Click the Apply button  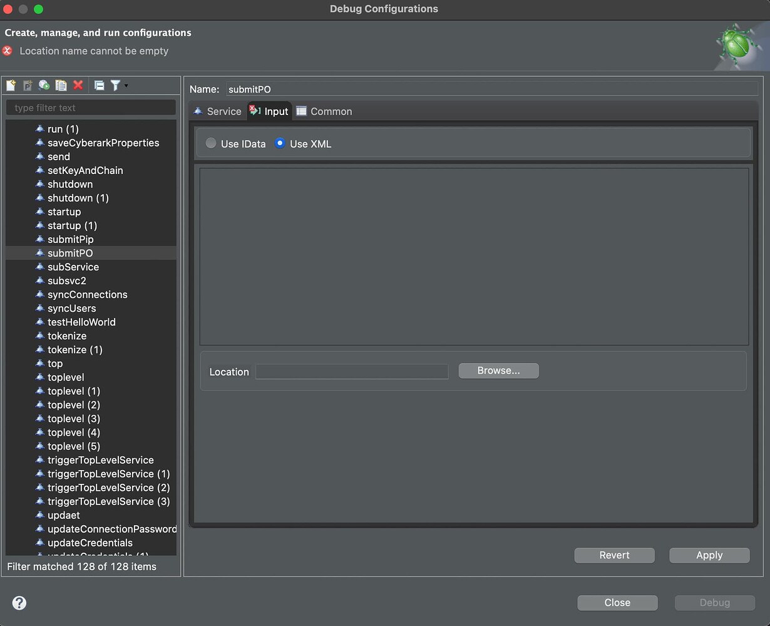(x=709, y=555)
